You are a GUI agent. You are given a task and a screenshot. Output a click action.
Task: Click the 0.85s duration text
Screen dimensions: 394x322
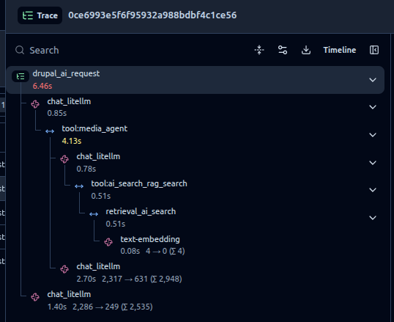[57, 113]
